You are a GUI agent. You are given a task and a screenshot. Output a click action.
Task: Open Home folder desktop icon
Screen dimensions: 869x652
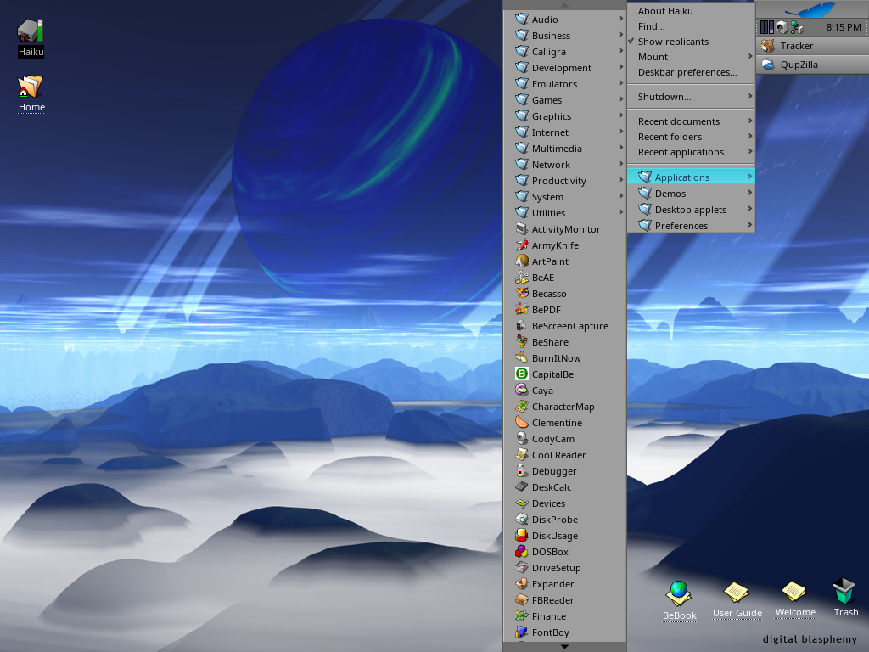click(31, 87)
